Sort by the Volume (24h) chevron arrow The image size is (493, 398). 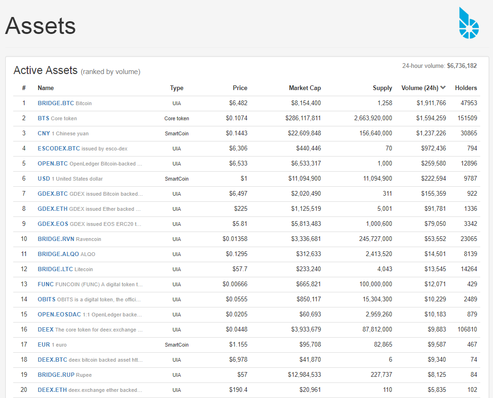pos(443,88)
